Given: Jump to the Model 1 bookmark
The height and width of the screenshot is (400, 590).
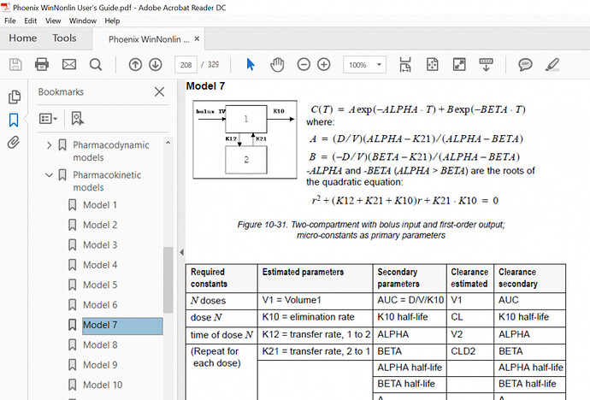Looking at the screenshot, I should click(x=100, y=205).
